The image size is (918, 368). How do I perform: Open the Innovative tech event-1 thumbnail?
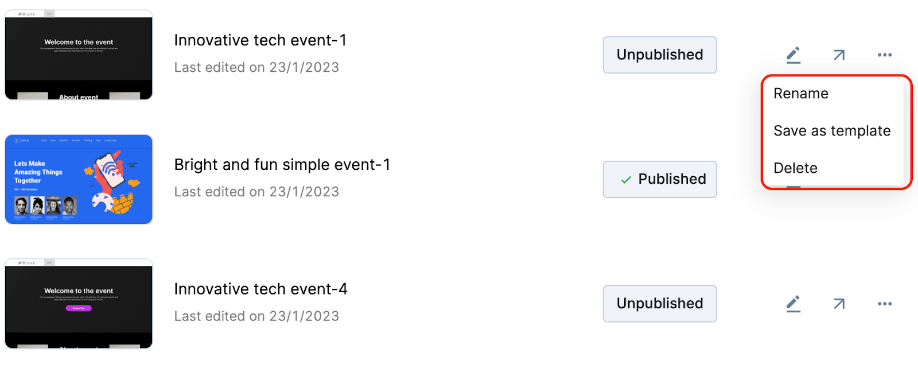pyautogui.click(x=79, y=55)
